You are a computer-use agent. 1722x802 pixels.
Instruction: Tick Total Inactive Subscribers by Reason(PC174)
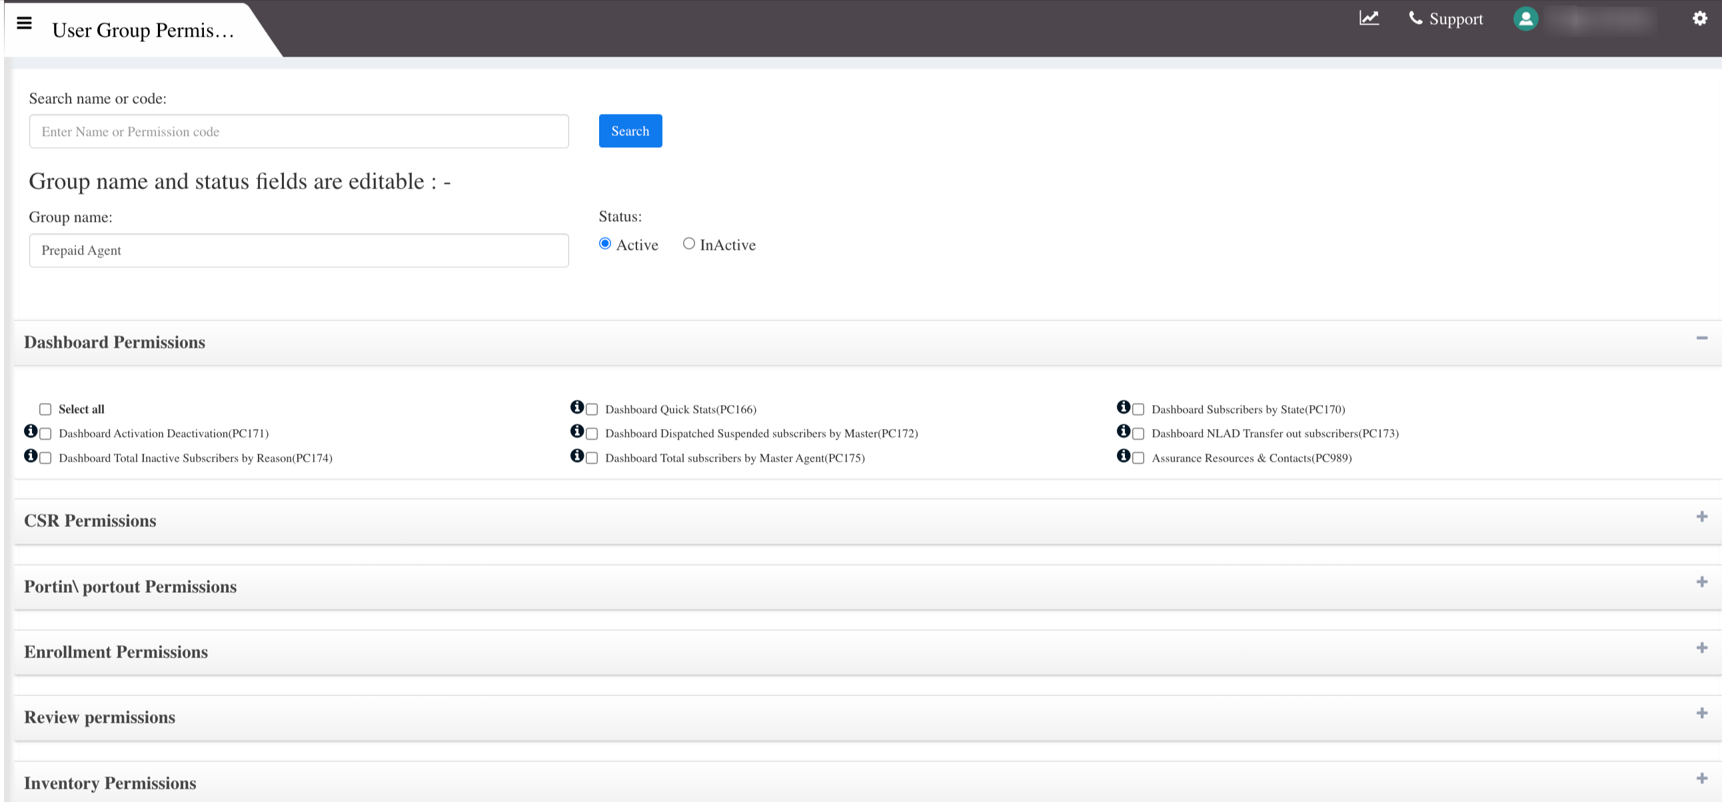coord(45,458)
